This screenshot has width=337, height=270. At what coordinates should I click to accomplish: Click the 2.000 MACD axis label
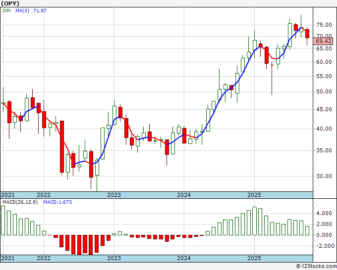click(x=324, y=225)
